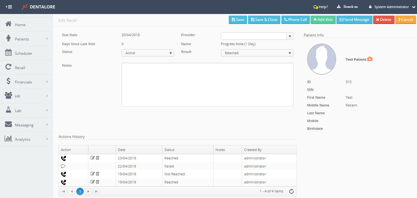Open the Result dropdown showing Reached
417x198 pixels.
257,53
